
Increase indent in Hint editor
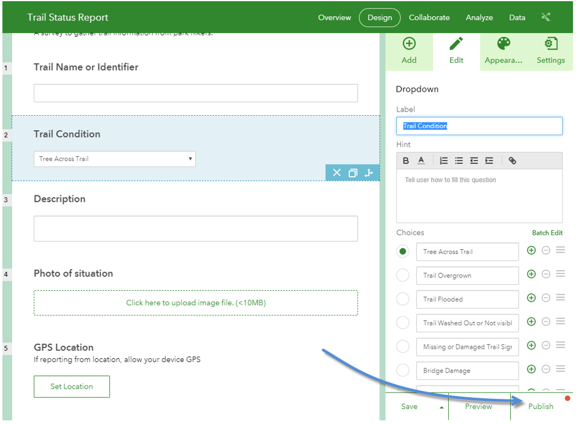[x=489, y=160]
